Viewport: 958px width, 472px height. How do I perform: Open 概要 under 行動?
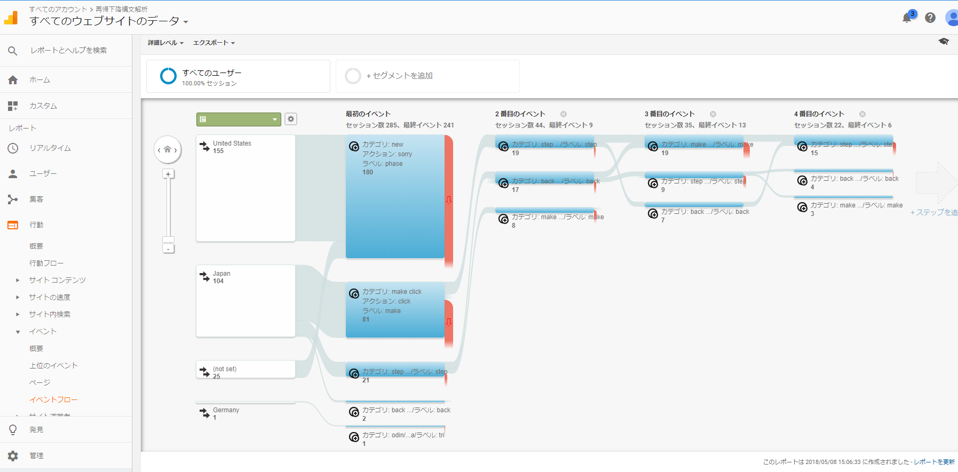[x=36, y=246]
